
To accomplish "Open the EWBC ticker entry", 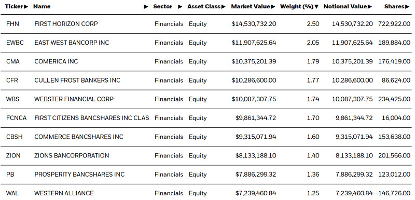I will pos(15,43).
